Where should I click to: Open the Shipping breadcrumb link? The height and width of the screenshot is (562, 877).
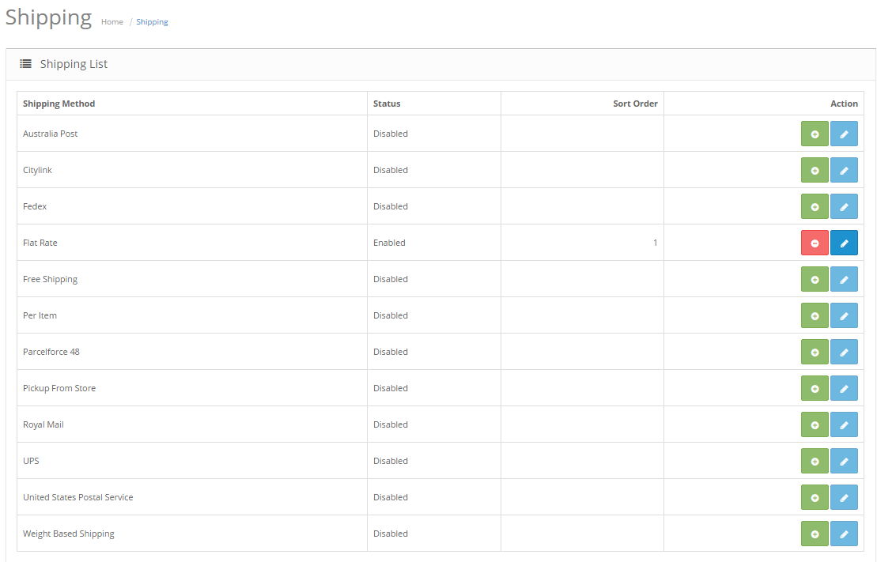pos(152,22)
